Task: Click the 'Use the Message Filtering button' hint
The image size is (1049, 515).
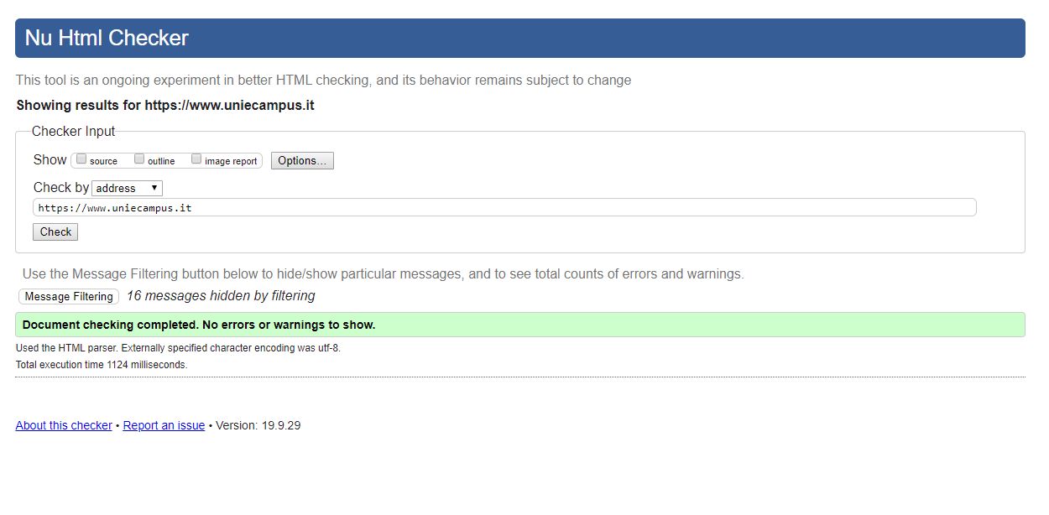Action: coord(383,273)
